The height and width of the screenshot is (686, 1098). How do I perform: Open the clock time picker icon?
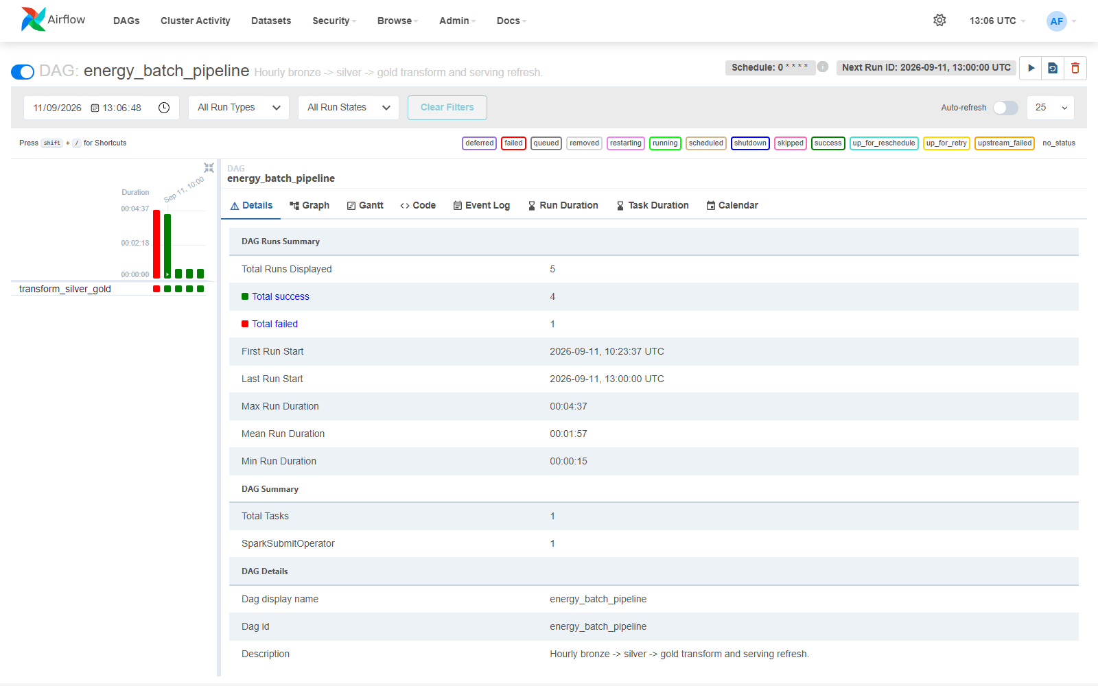[x=164, y=108]
